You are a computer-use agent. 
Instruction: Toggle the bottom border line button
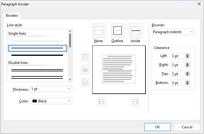coord(85,82)
